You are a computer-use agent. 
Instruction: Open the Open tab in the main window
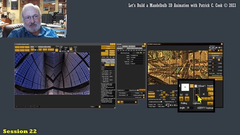[32, 47]
